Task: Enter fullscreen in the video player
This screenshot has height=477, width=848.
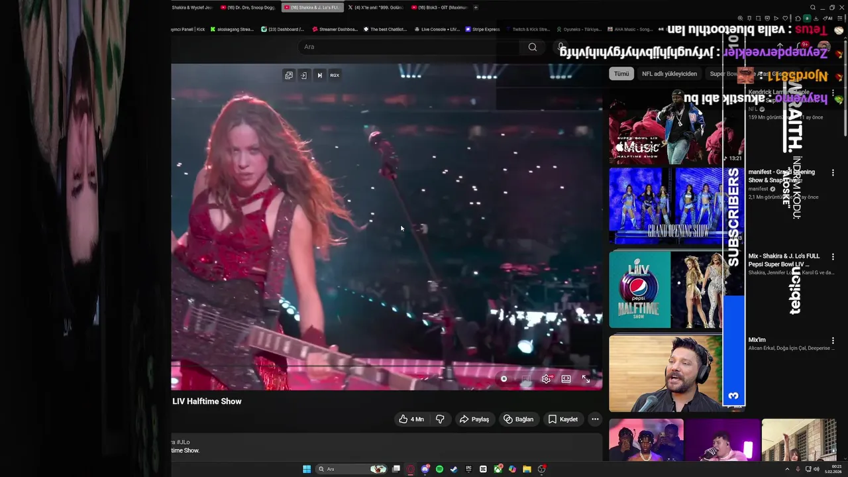Action: pyautogui.click(x=586, y=379)
